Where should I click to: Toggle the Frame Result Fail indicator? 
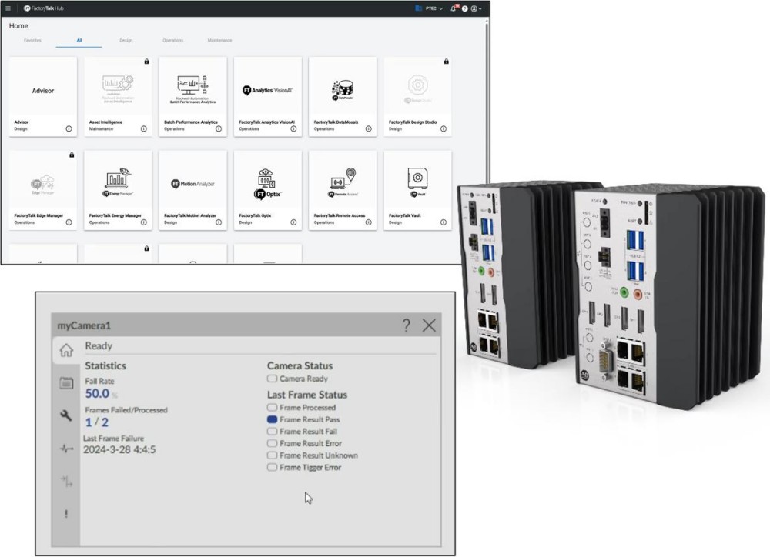tap(272, 432)
